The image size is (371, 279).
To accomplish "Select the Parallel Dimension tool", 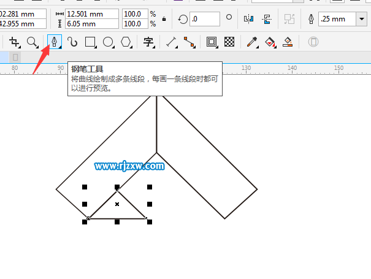I will (171, 42).
